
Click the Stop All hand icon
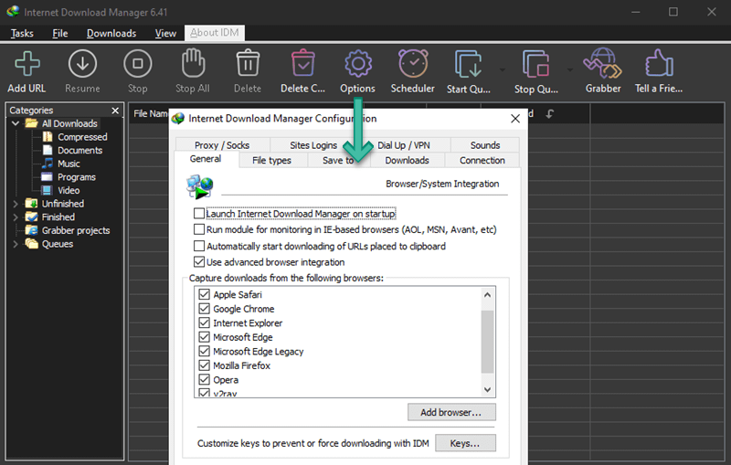(x=193, y=63)
